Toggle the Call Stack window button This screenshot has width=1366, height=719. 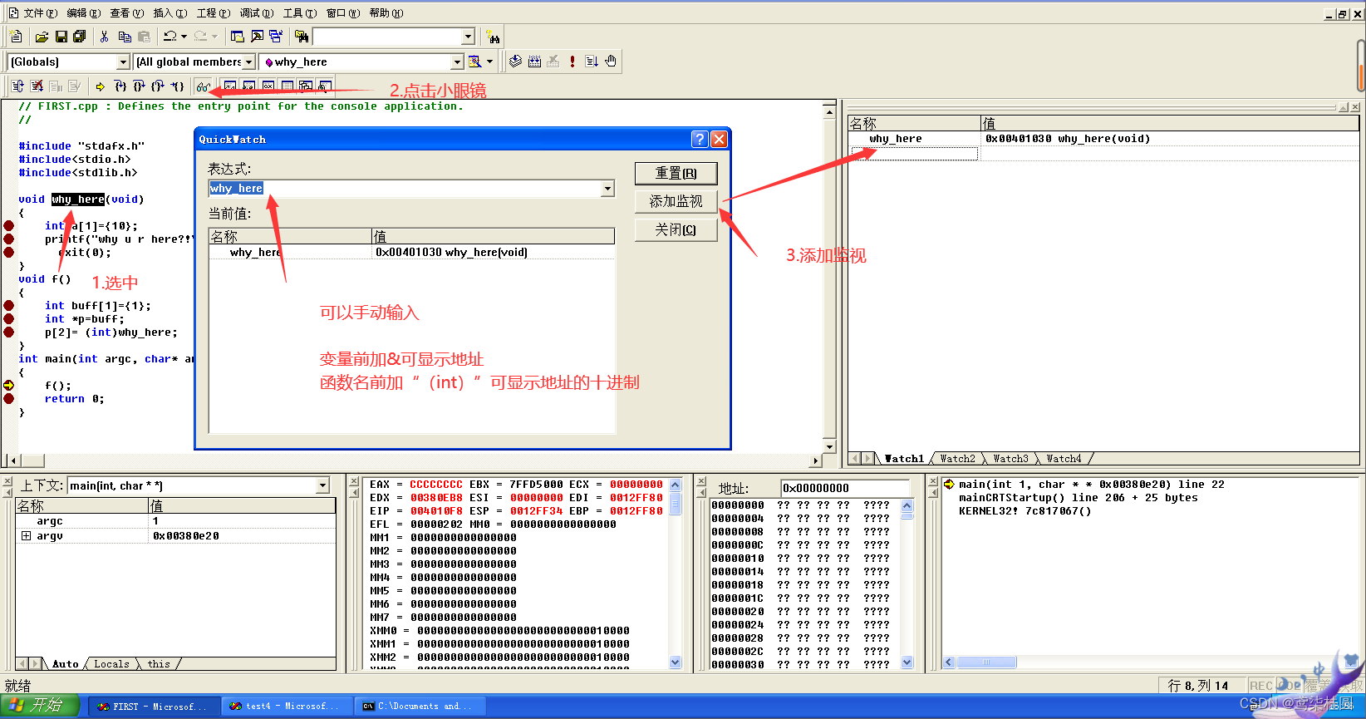pyautogui.click(x=307, y=86)
